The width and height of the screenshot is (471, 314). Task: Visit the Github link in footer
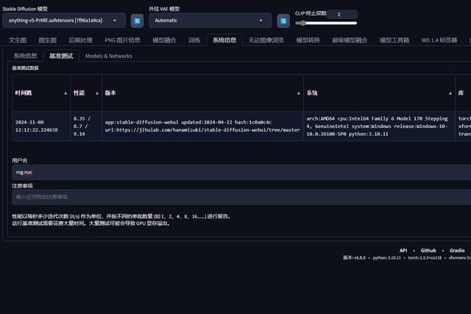pyautogui.click(x=428, y=250)
